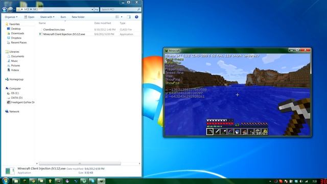This screenshot has height=184, width=327.
Task: Sort files by the Type column
Action: [123, 23]
